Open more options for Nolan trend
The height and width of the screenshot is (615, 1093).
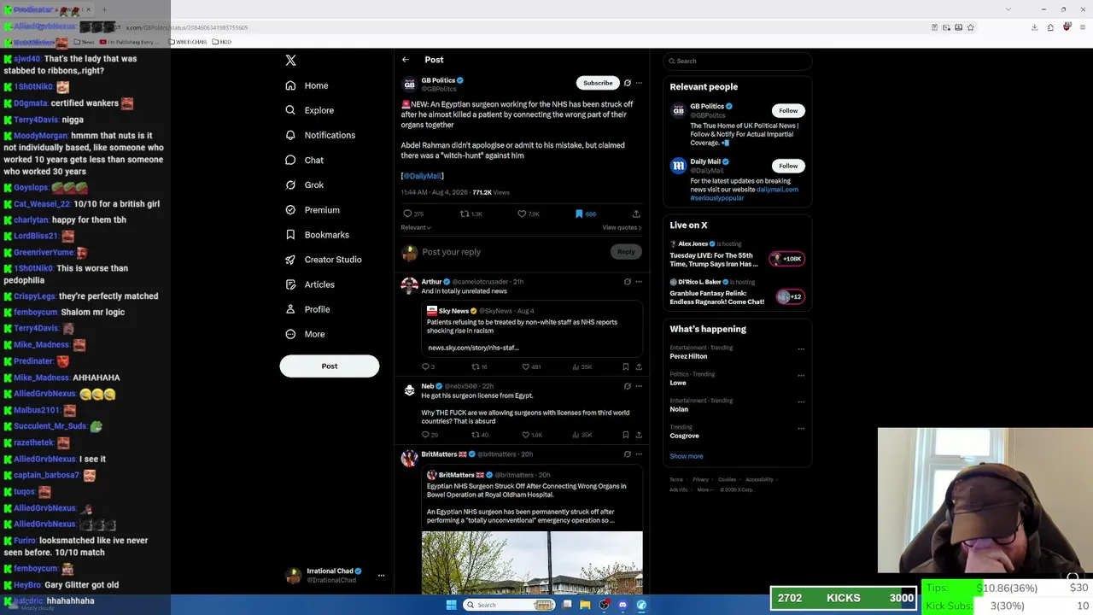coord(801,401)
